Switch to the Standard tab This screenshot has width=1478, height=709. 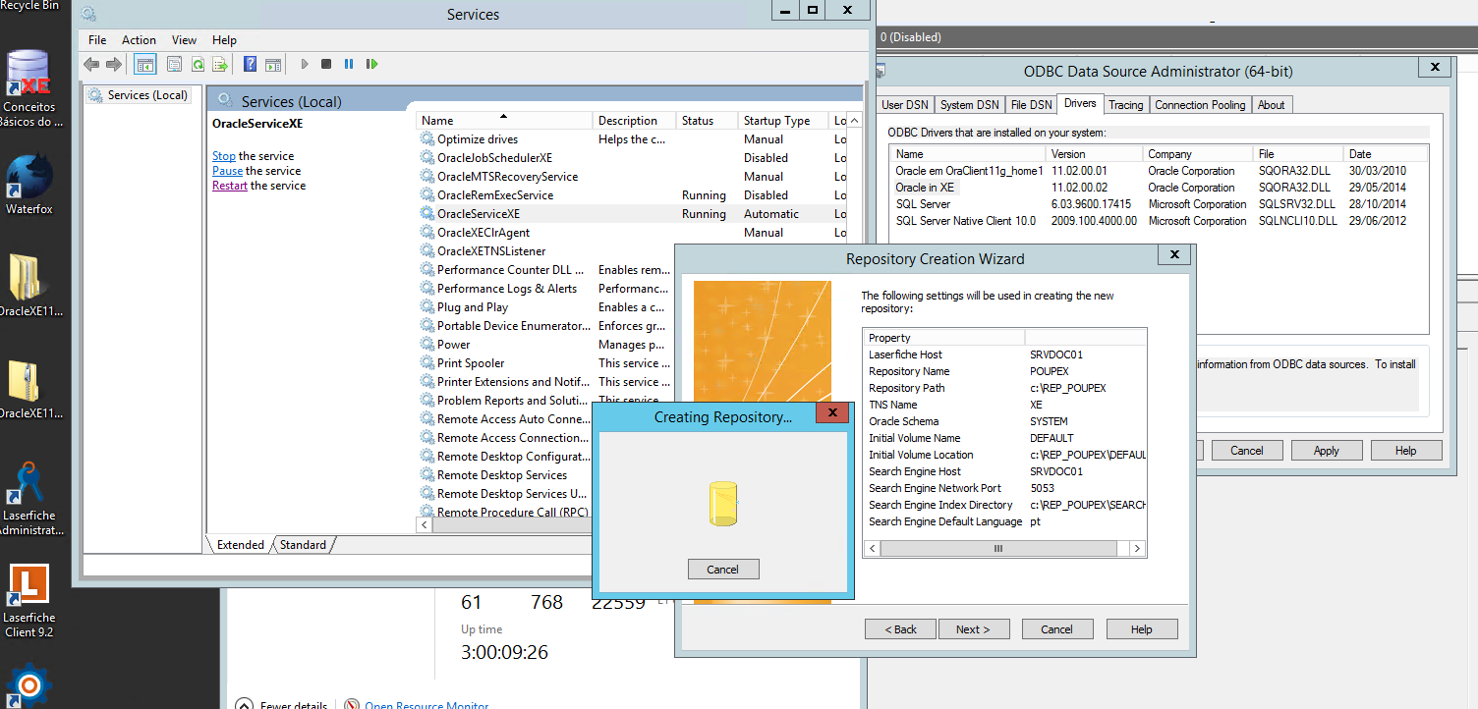303,545
